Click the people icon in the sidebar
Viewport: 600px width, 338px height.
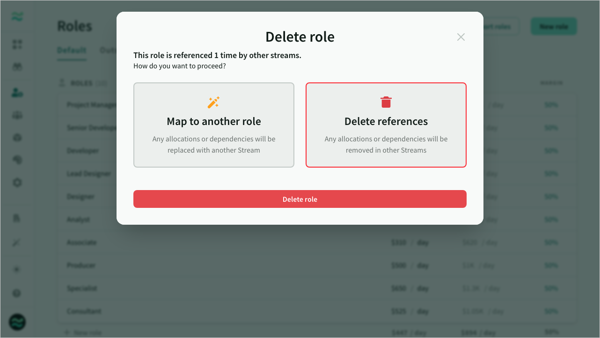pos(17,66)
